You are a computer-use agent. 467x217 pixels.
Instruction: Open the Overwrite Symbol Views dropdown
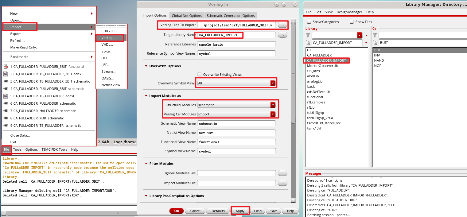(x=272, y=83)
